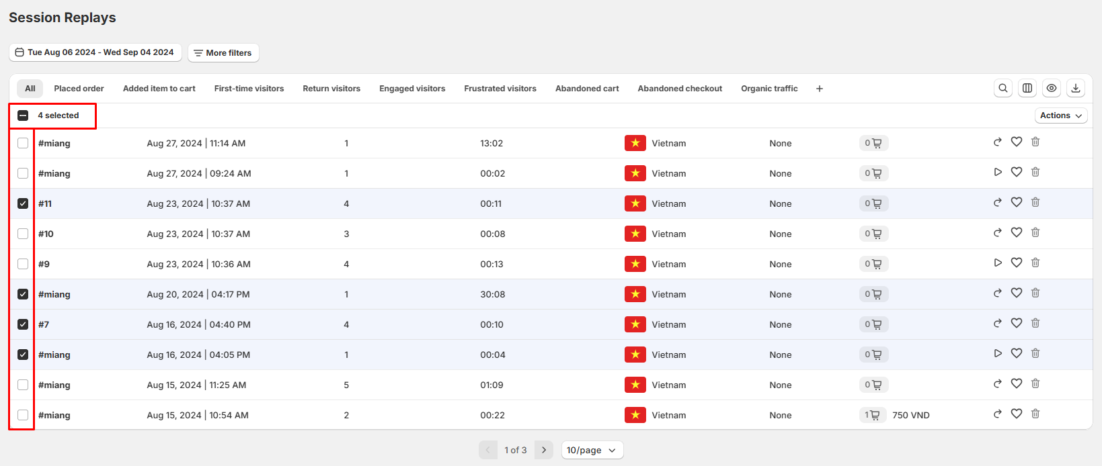
Task: Check the checkbox for session #10
Action: click(x=23, y=234)
